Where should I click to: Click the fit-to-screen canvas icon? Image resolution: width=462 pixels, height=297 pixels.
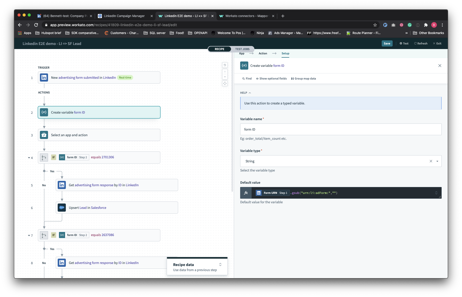[x=225, y=83]
